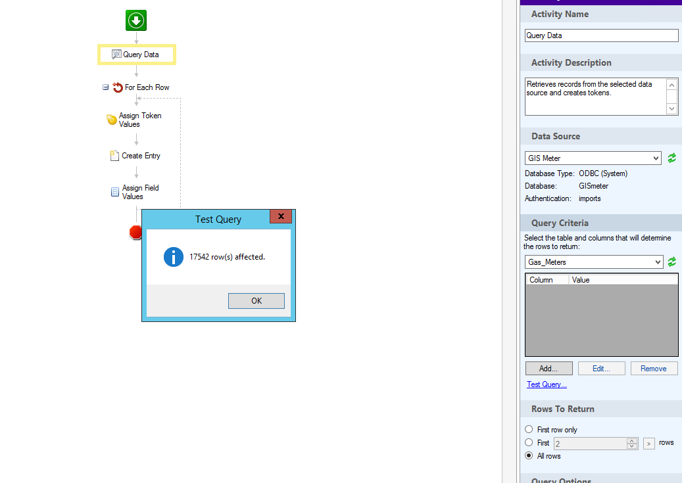Image resolution: width=682 pixels, height=483 pixels.
Task: Click the Assign Field Values label
Action: (141, 192)
